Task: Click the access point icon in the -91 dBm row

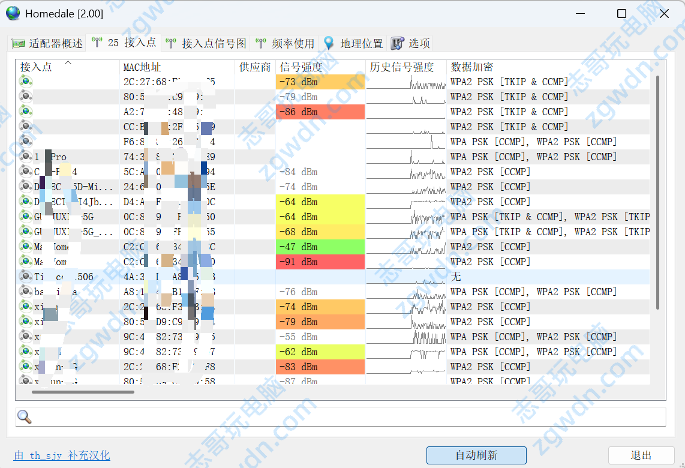Action: coord(25,262)
